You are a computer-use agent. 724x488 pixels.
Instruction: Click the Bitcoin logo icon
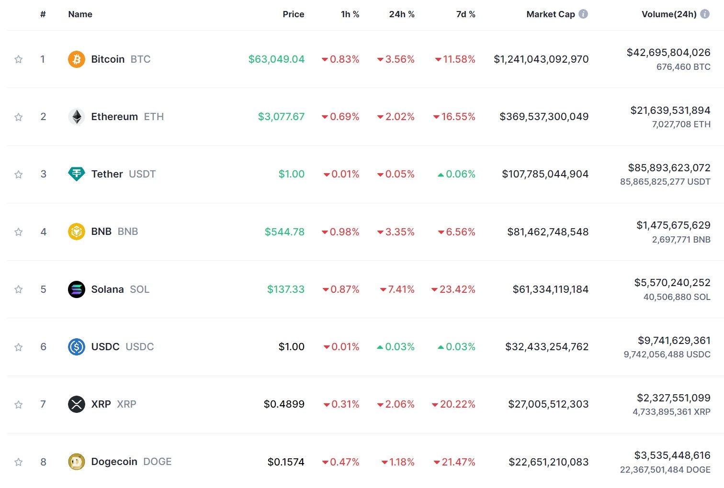click(76, 59)
